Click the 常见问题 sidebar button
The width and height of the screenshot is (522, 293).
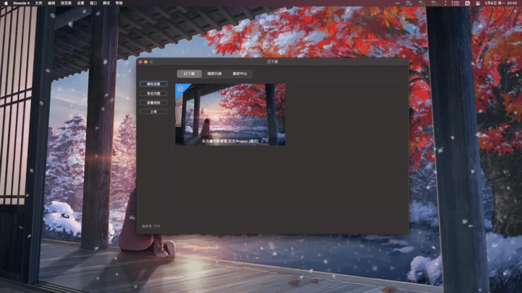153,93
